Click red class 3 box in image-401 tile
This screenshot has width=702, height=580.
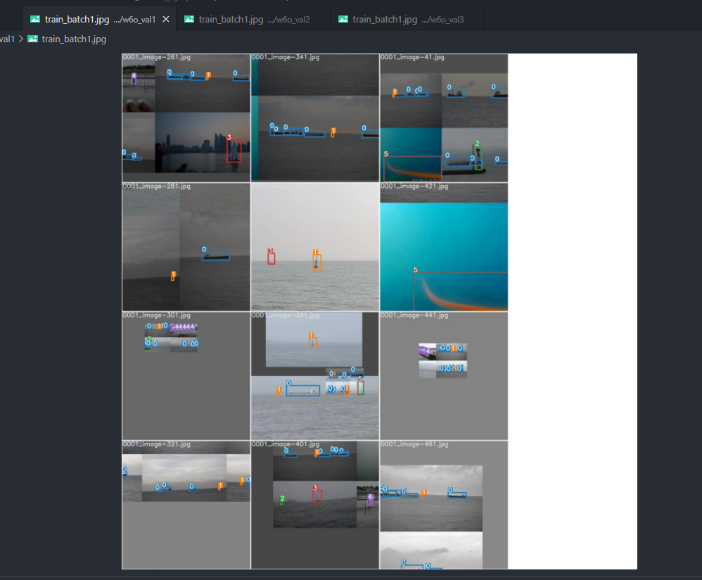317,496
